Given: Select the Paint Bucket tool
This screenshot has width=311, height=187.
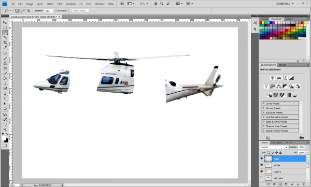Looking at the screenshot, I should pos(5,78).
